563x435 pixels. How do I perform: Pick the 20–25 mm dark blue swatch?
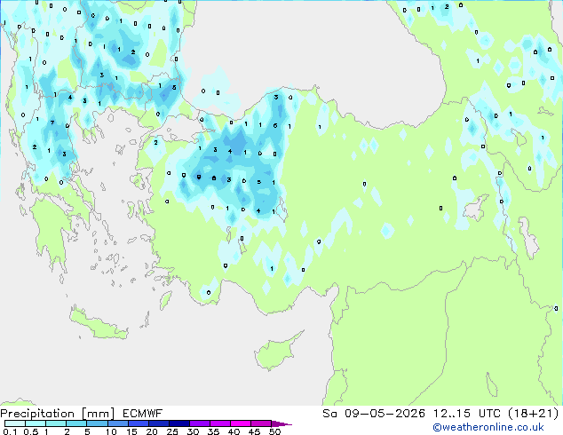(x=158, y=423)
